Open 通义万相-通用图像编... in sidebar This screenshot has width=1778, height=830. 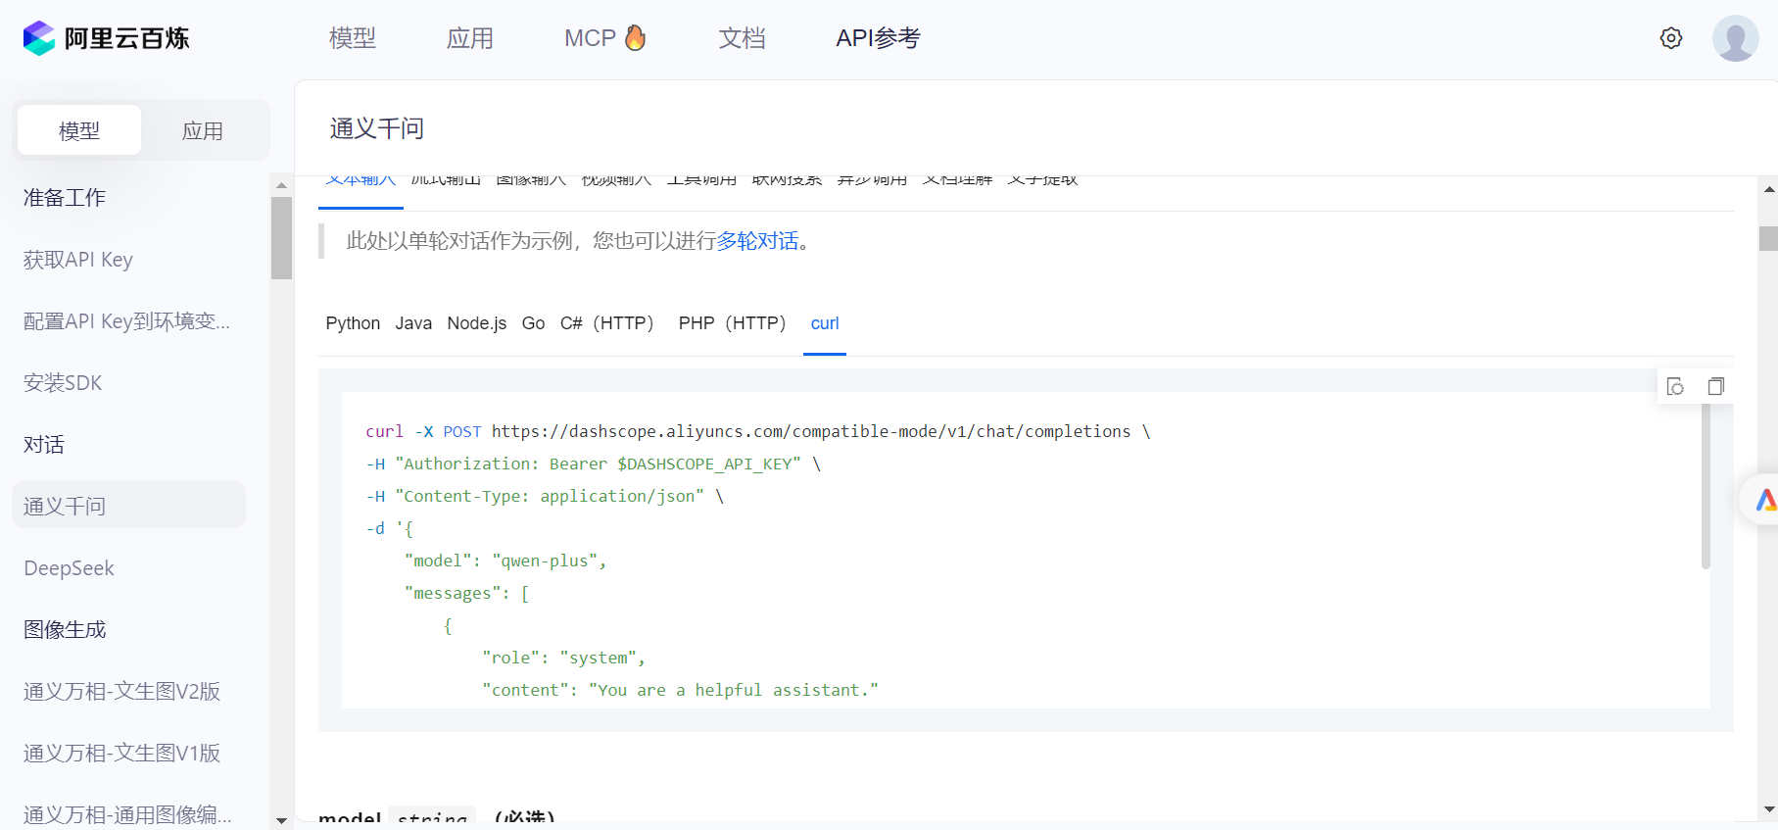127,815
